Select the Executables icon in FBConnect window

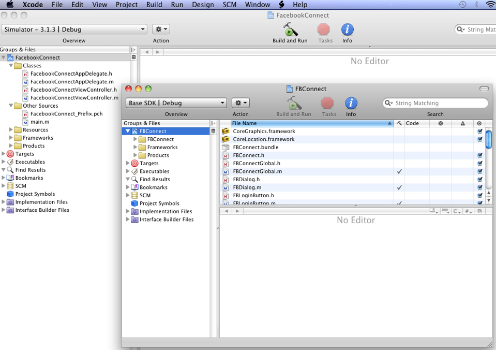[x=135, y=171]
